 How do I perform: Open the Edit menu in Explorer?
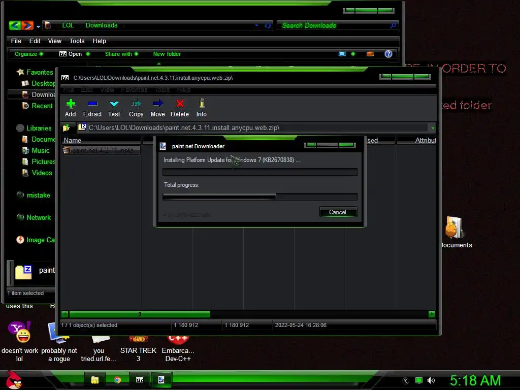point(35,41)
